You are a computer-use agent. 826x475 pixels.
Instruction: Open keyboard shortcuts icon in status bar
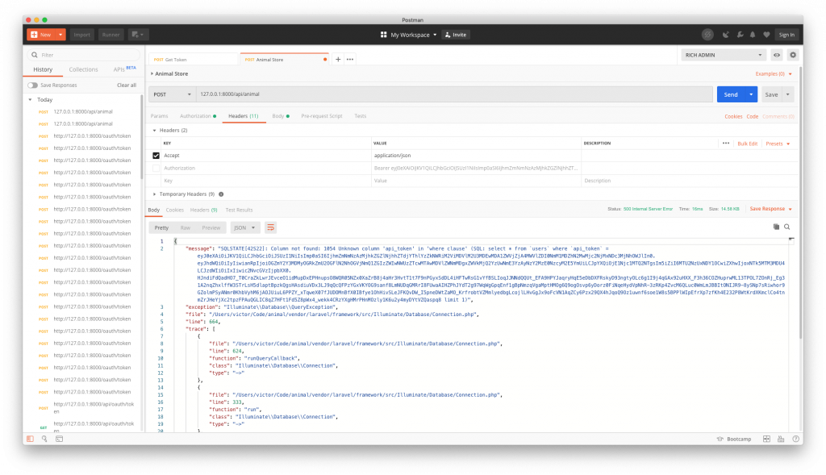click(781, 439)
